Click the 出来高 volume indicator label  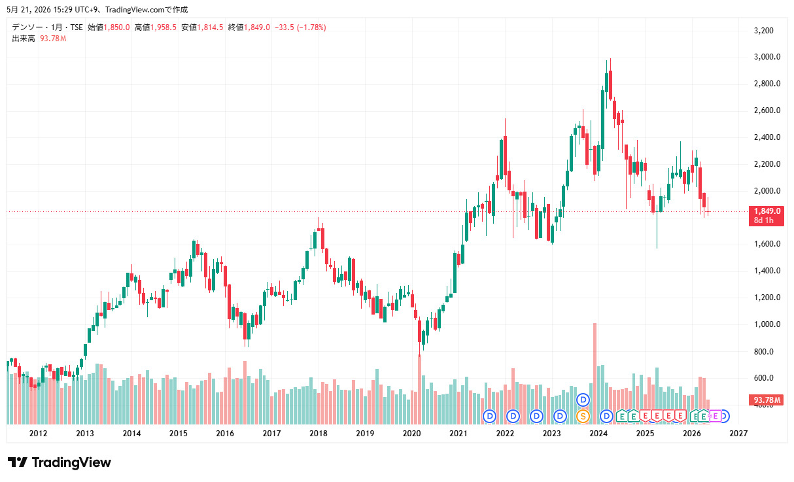tap(24, 39)
